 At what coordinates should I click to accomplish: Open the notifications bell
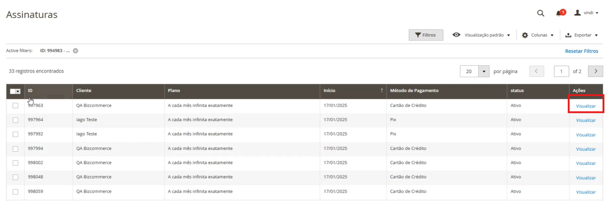coord(559,13)
